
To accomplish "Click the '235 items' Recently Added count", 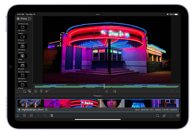I will [x=21, y=79].
